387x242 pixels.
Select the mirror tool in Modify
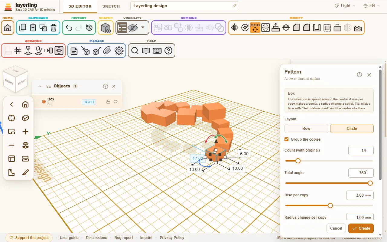(235, 28)
